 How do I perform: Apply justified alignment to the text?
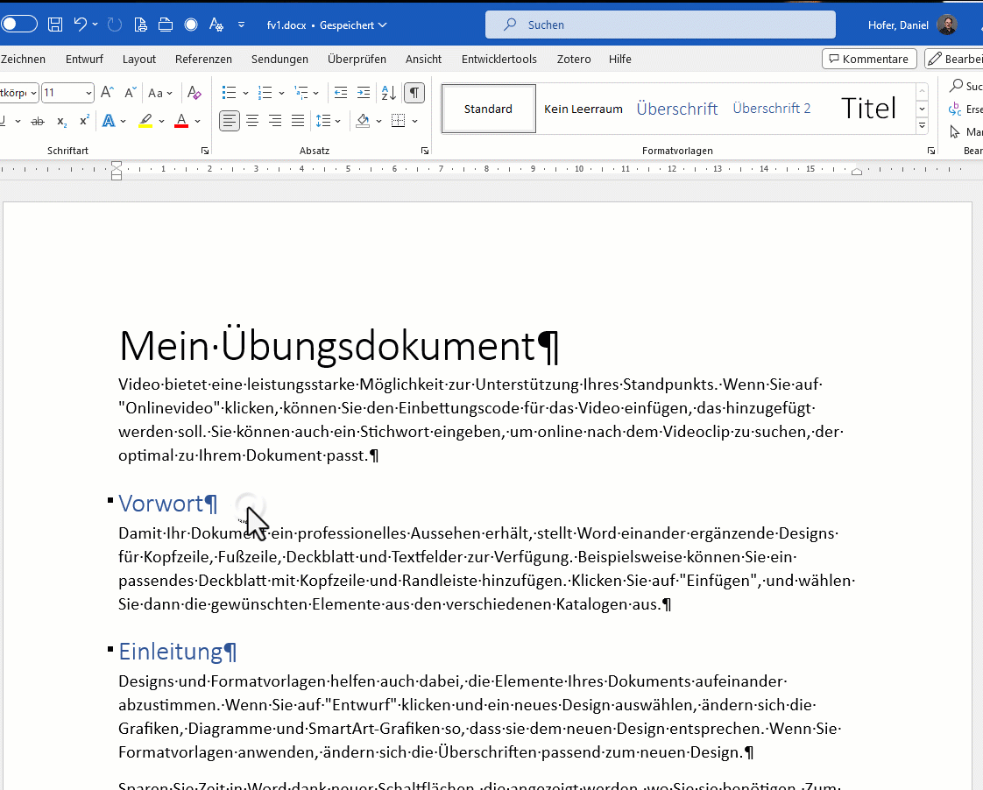pyautogui.click(x=298, y=121)
